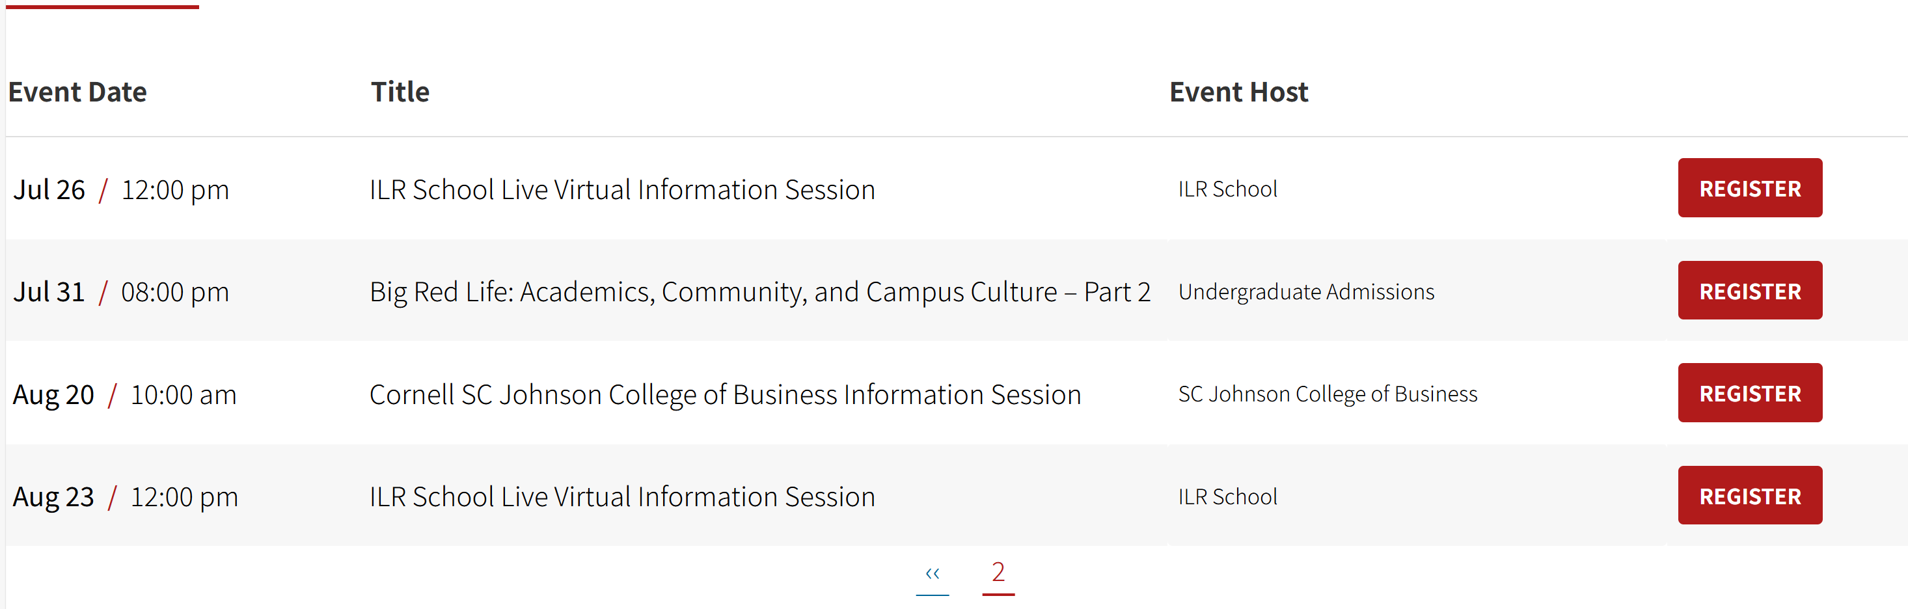The height and width of the screenshot is (609, 1908).
Task: Register for Aug 23 ILR School session
Action: [x=1749, y=496]
